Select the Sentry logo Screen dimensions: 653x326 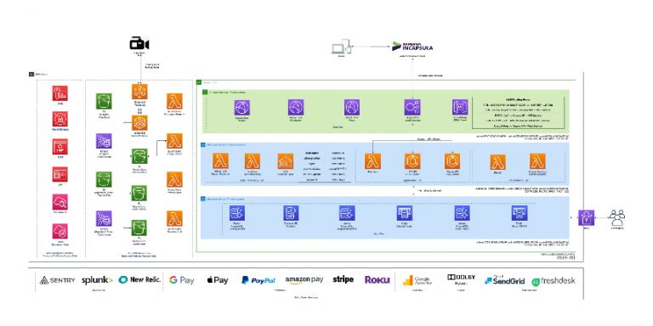[58, 280]
